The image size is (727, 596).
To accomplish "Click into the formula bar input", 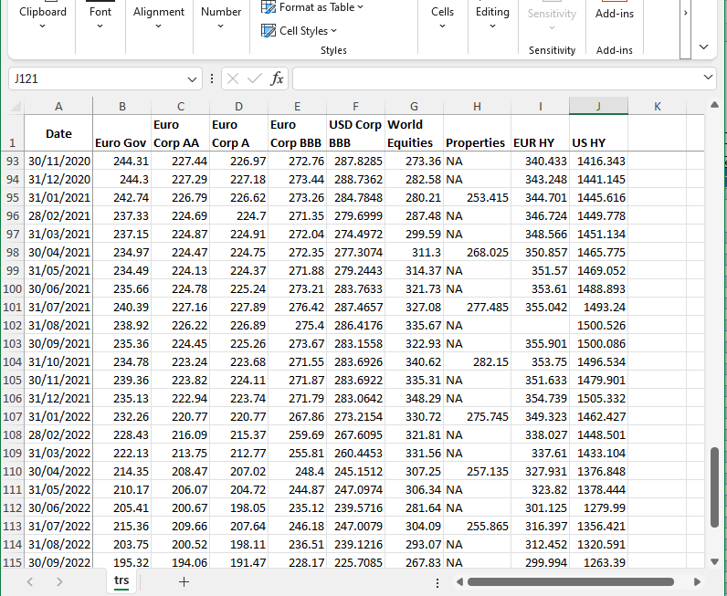I will (x=496, y=78).
